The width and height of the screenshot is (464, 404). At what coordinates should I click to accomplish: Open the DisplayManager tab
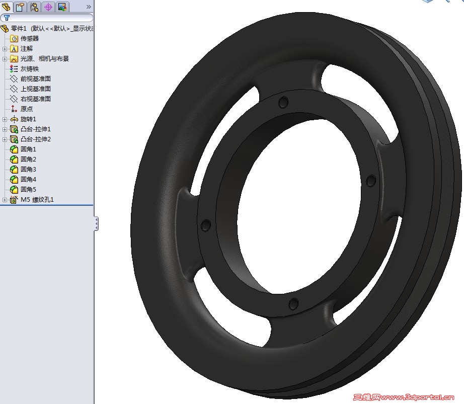tap(62, 7)
